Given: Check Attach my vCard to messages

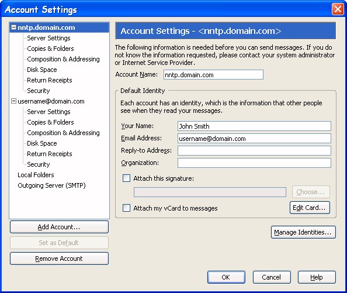Looking at the screenshot, I should [126, 208].
